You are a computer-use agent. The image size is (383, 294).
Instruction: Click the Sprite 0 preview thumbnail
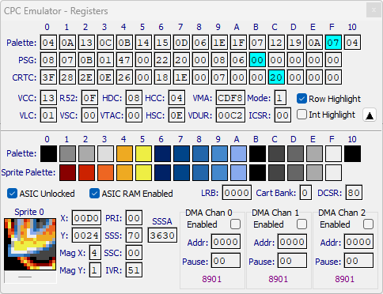[30, 244]
